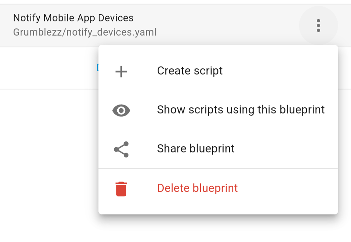Screen dimensions: 351x242
Task: Click the partially hidden blue link behind menu
Action: [x=97, y=68]
